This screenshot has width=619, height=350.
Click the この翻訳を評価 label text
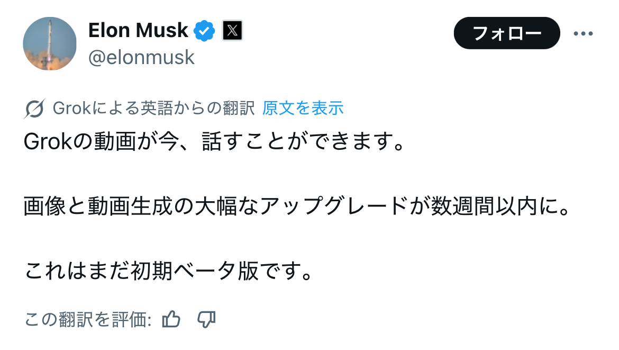(88, 319)
